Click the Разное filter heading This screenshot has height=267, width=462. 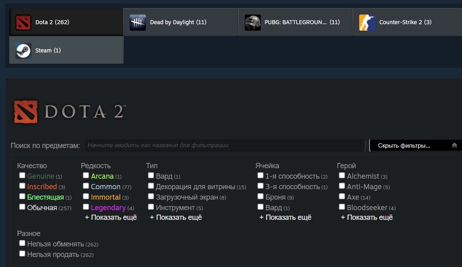click(29, 234)
